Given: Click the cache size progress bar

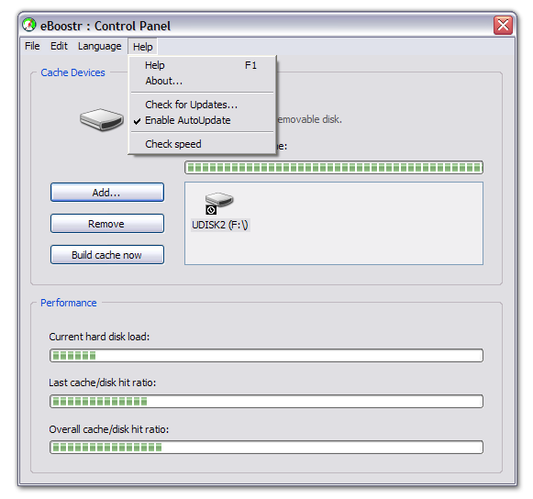Looking at the screenshot, I should (334, 168).
